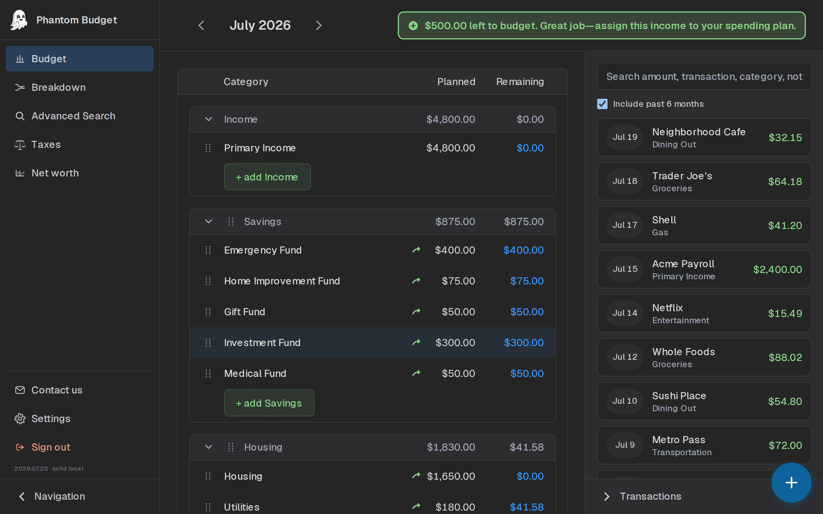Image resolution: width=823 pixels, height=514 pixels.
Task: Open Settings from sidebar
Action: (x=79, y=418)
